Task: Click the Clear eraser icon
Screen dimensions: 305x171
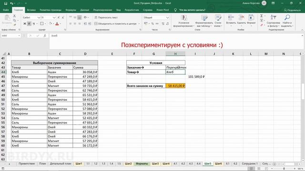Action: 262,25
